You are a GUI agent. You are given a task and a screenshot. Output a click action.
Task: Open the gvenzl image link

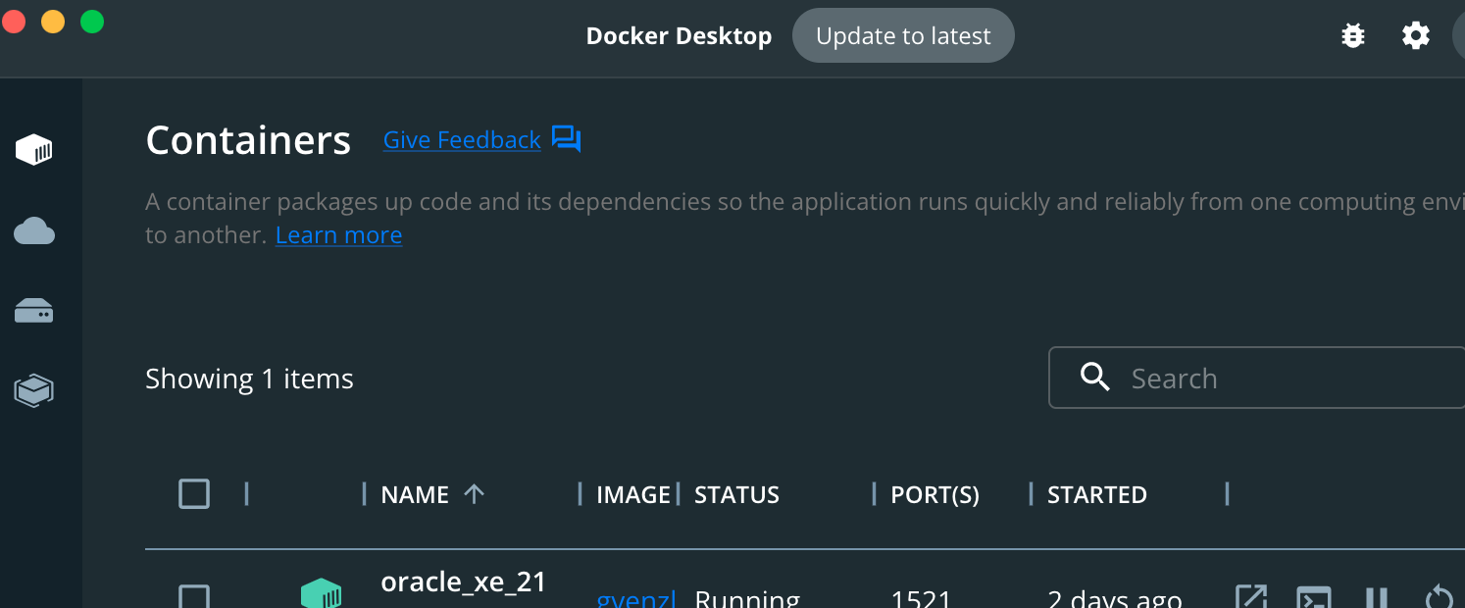click(x=636, y=597)
